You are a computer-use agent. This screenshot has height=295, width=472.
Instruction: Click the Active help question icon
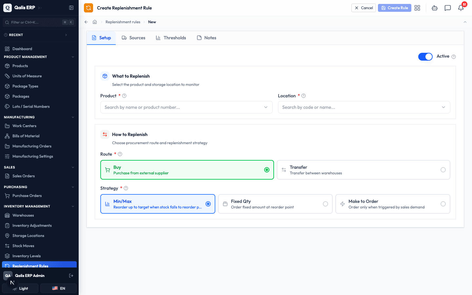[x=454, y=56]
